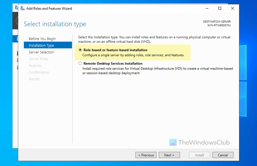Select Role-based or feature-based installation radio button
Screen dimensions: 257x166
[80, 50]
